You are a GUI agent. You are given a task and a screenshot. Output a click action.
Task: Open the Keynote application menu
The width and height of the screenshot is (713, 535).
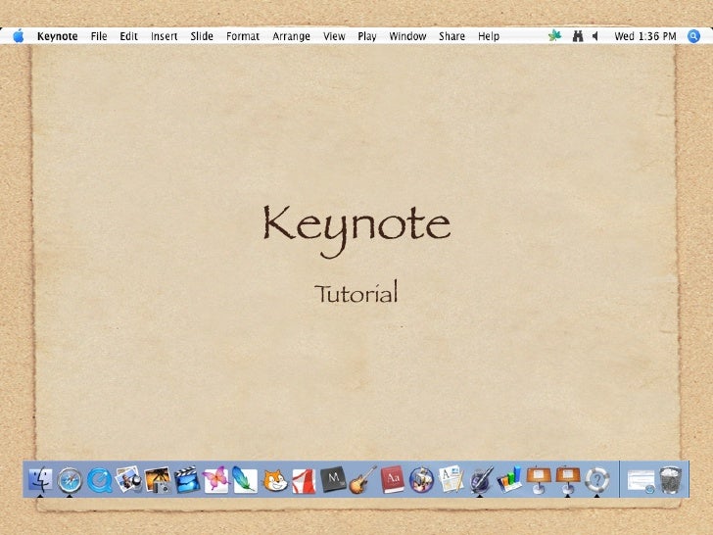click(57, 36)
